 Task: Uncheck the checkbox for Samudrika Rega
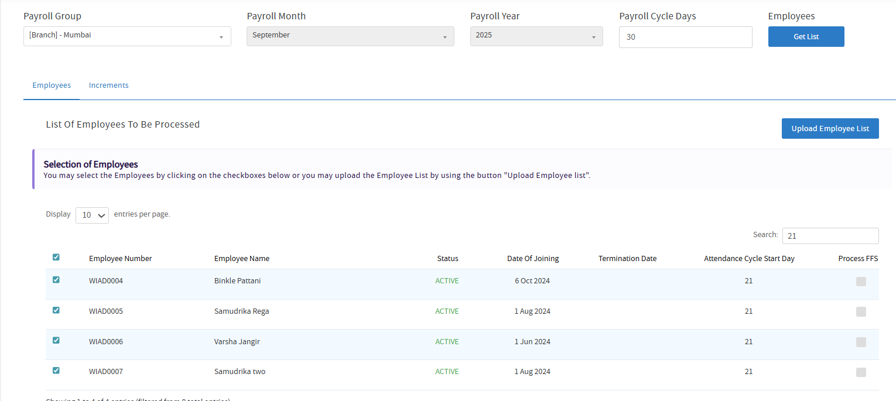56,310
